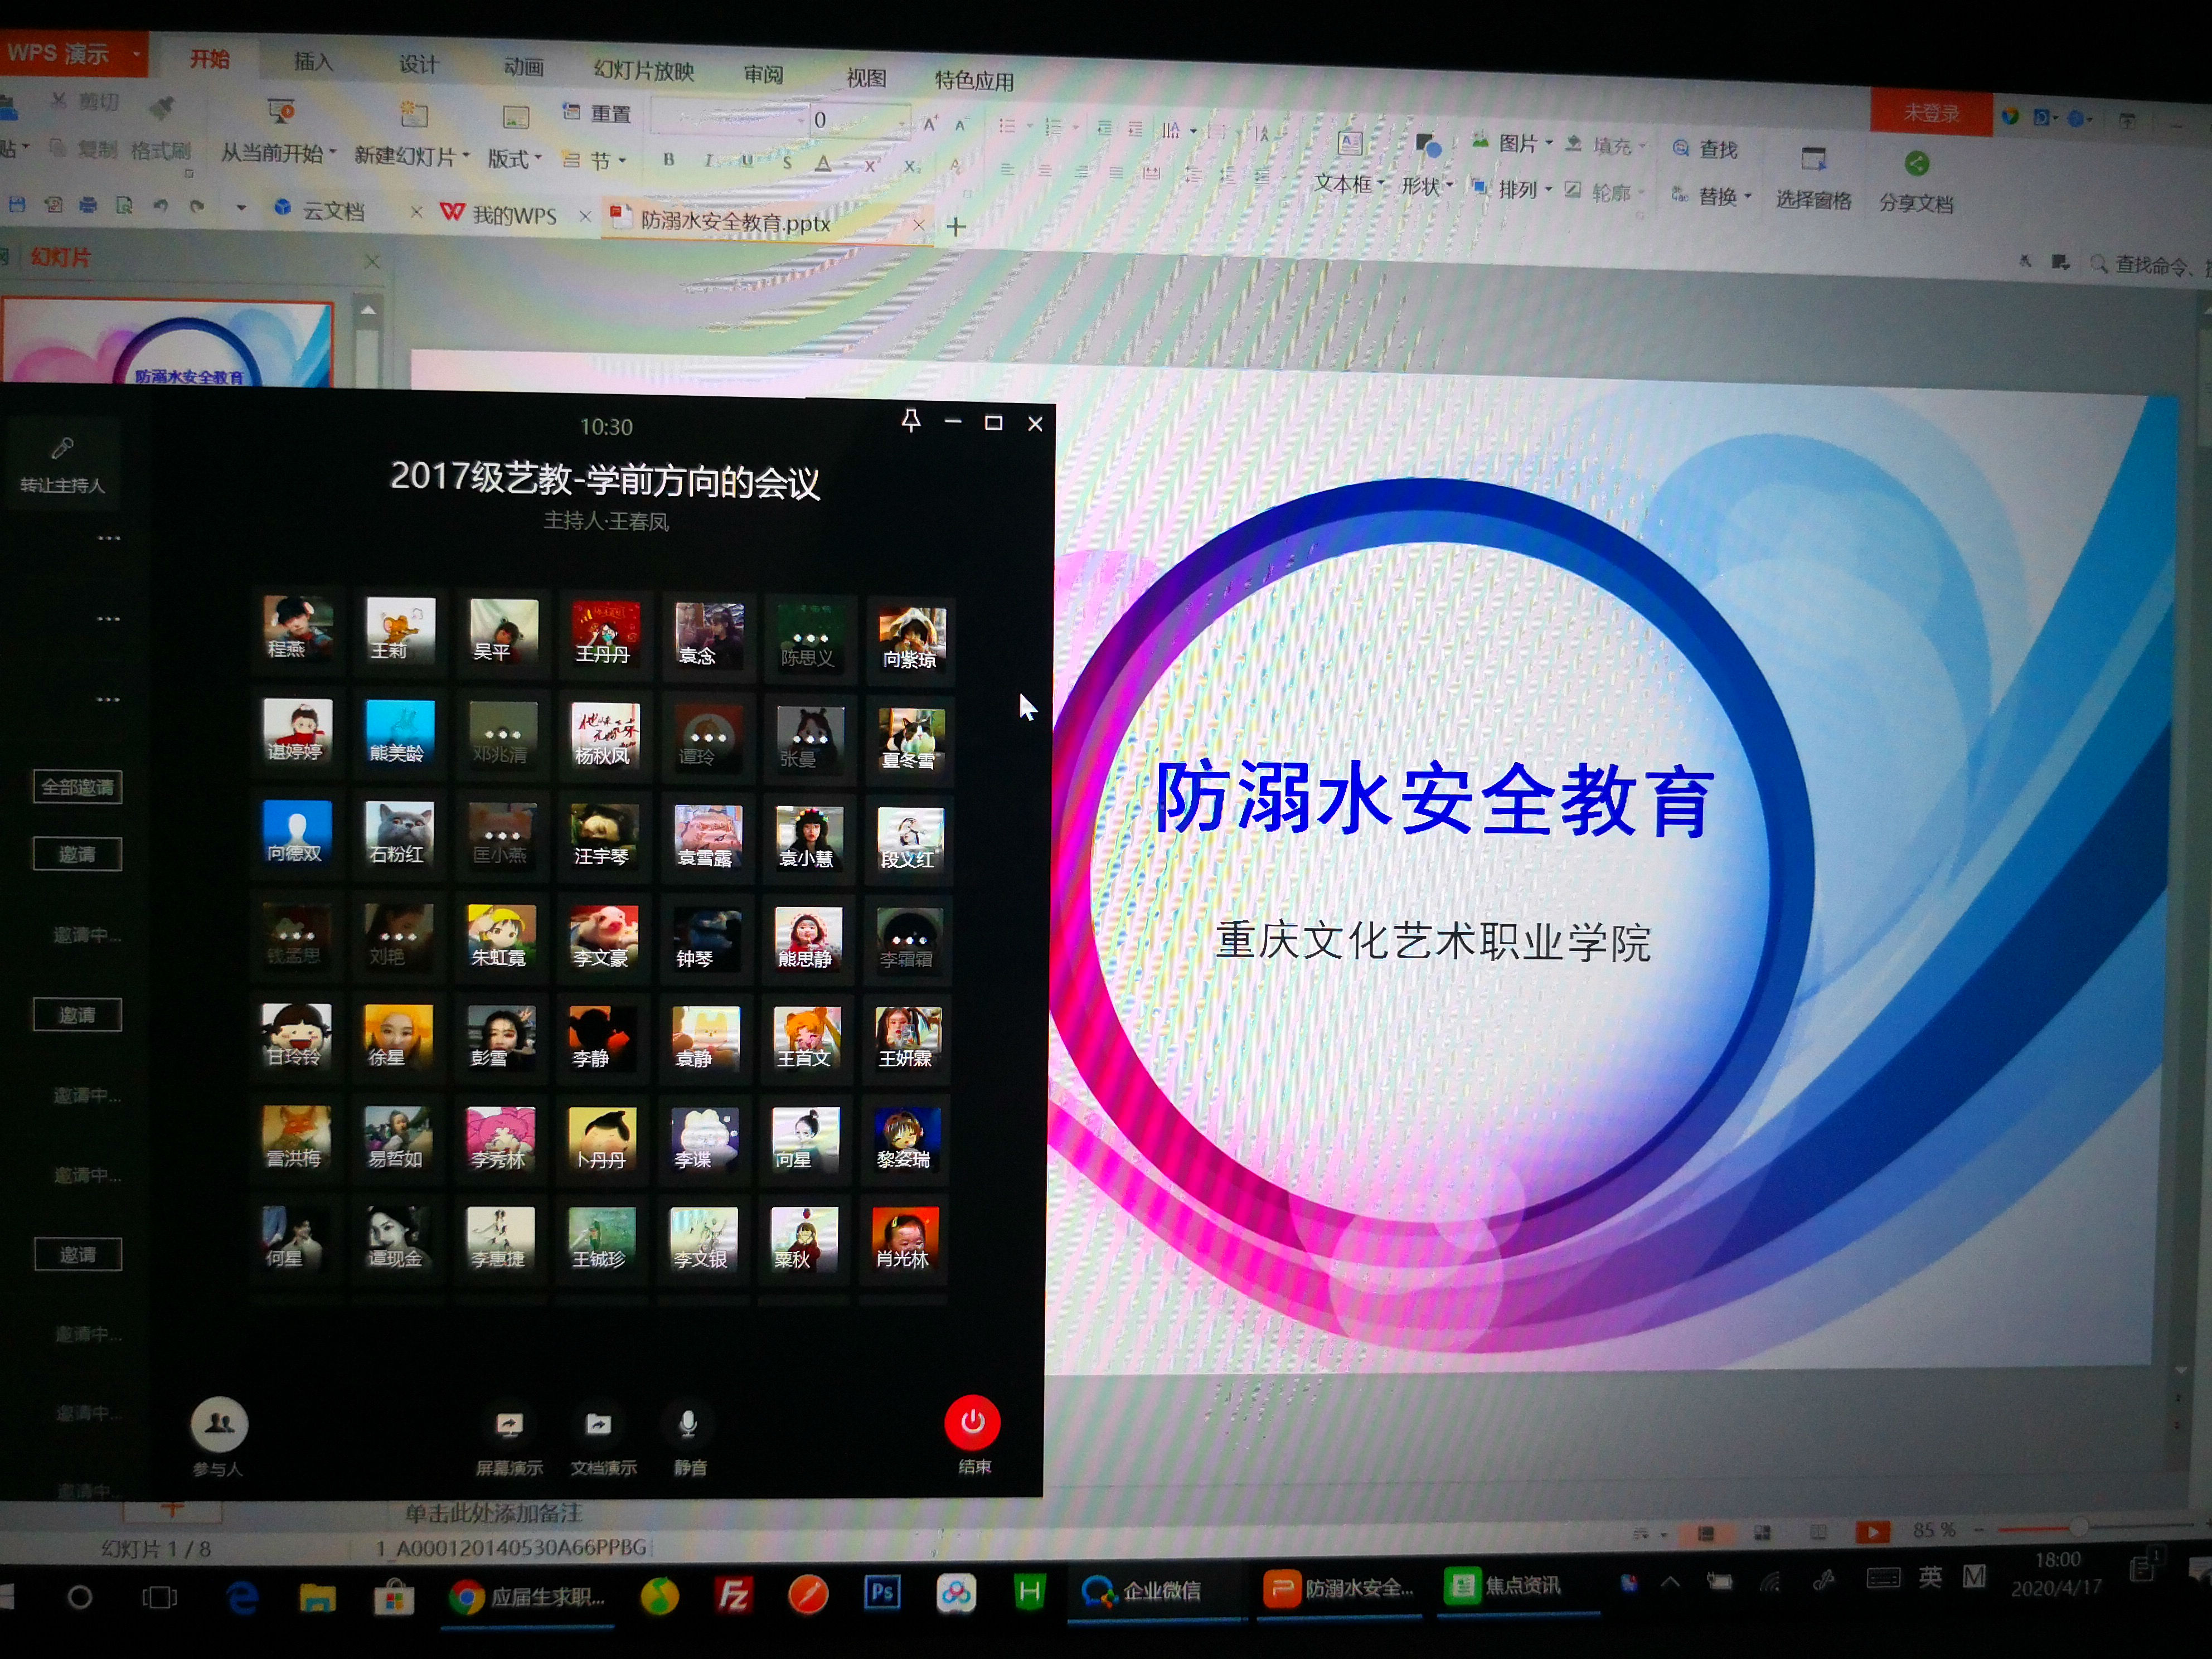Toggle Underline formatting

[747, 161]
